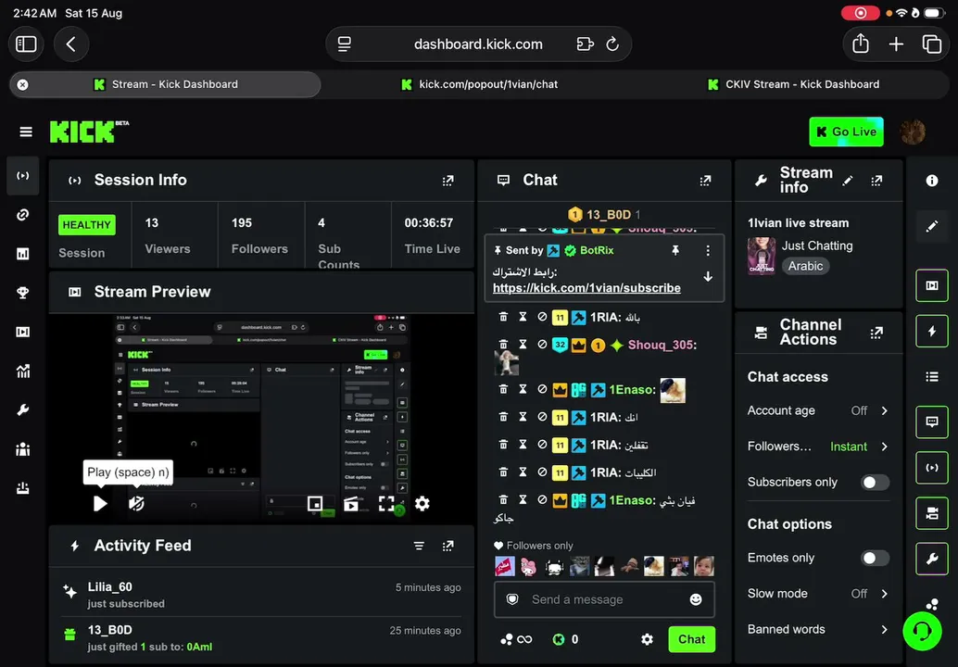The height and width of the screenshot is (667, 958).
Task: Click the dashboard.kick.com address bar
Action: pos(478,44)
